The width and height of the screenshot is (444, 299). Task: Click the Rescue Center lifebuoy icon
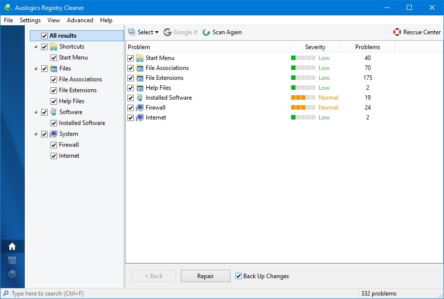click(397, 32)
